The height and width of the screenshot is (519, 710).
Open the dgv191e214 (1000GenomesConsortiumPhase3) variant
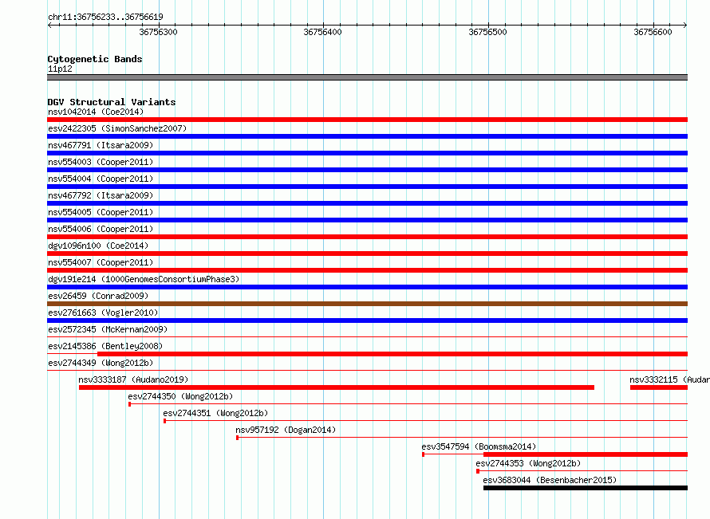coord(144,279)
